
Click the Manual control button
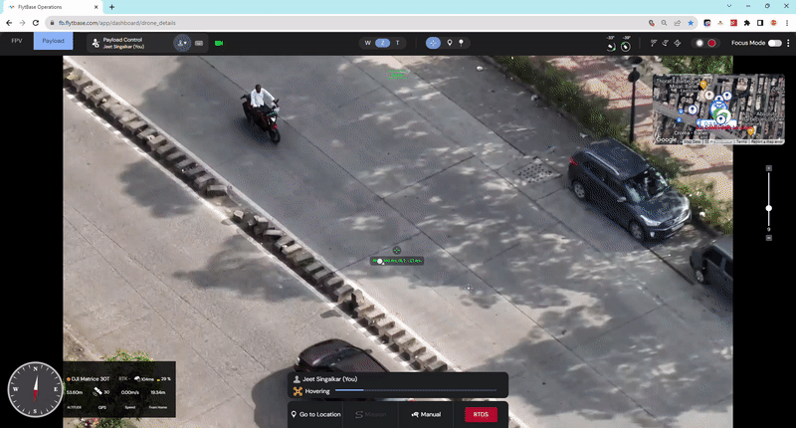click(x=426, y=414)
